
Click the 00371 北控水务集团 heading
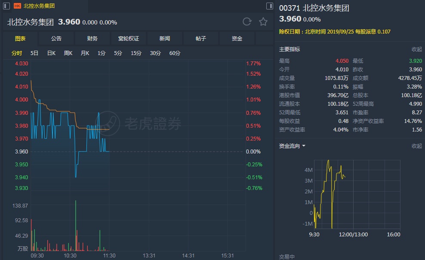coord(314,8)
